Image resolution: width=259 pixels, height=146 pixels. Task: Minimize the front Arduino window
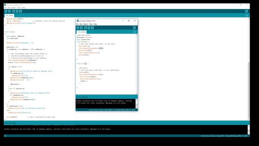click(123, 21)
